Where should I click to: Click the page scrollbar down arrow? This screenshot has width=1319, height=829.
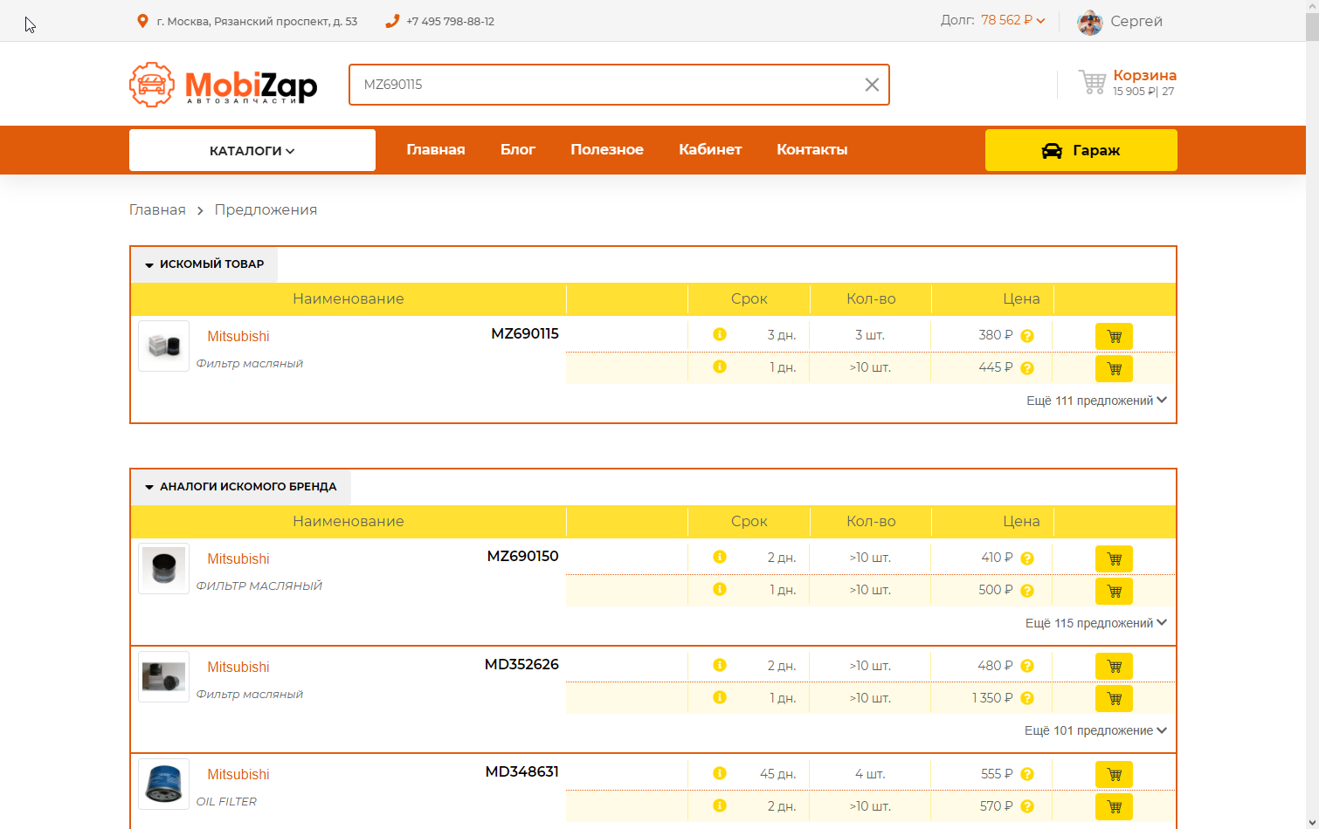point(1312,821)
